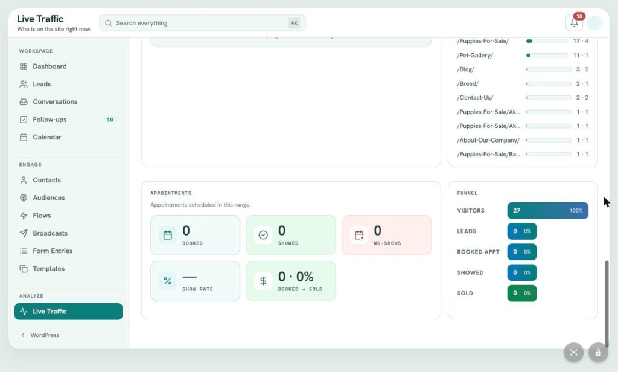Open the Templates link
Screen dimensions: 618x372
69,269
